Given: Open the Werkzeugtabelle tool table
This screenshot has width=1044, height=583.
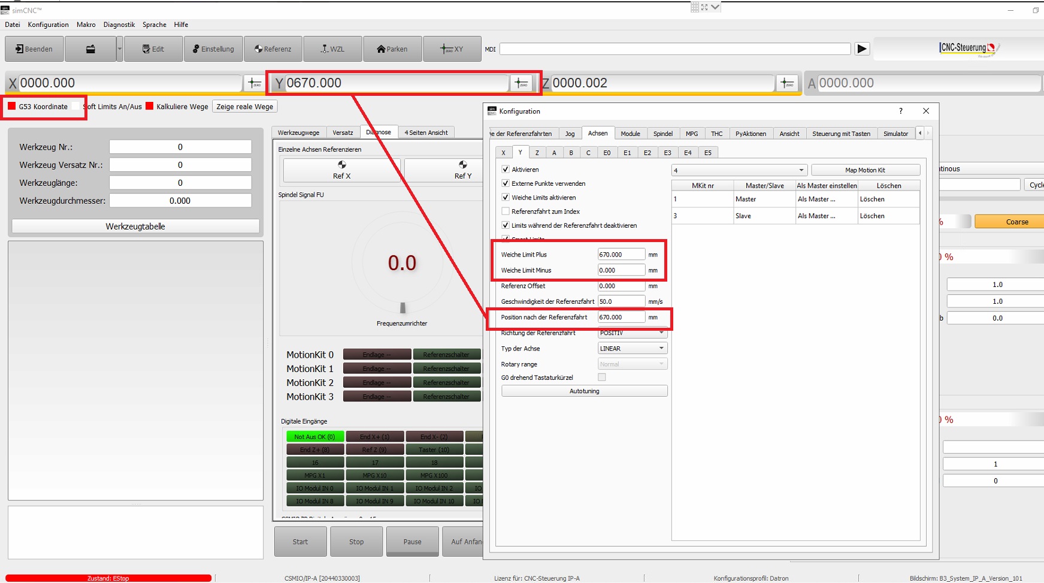Looking at the screenshot, I should pos(135,226).
